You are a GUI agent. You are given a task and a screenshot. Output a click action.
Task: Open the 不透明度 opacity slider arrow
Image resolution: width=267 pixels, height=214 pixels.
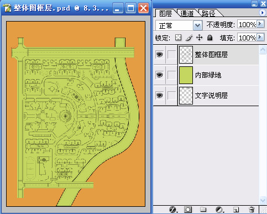[260, 24]
